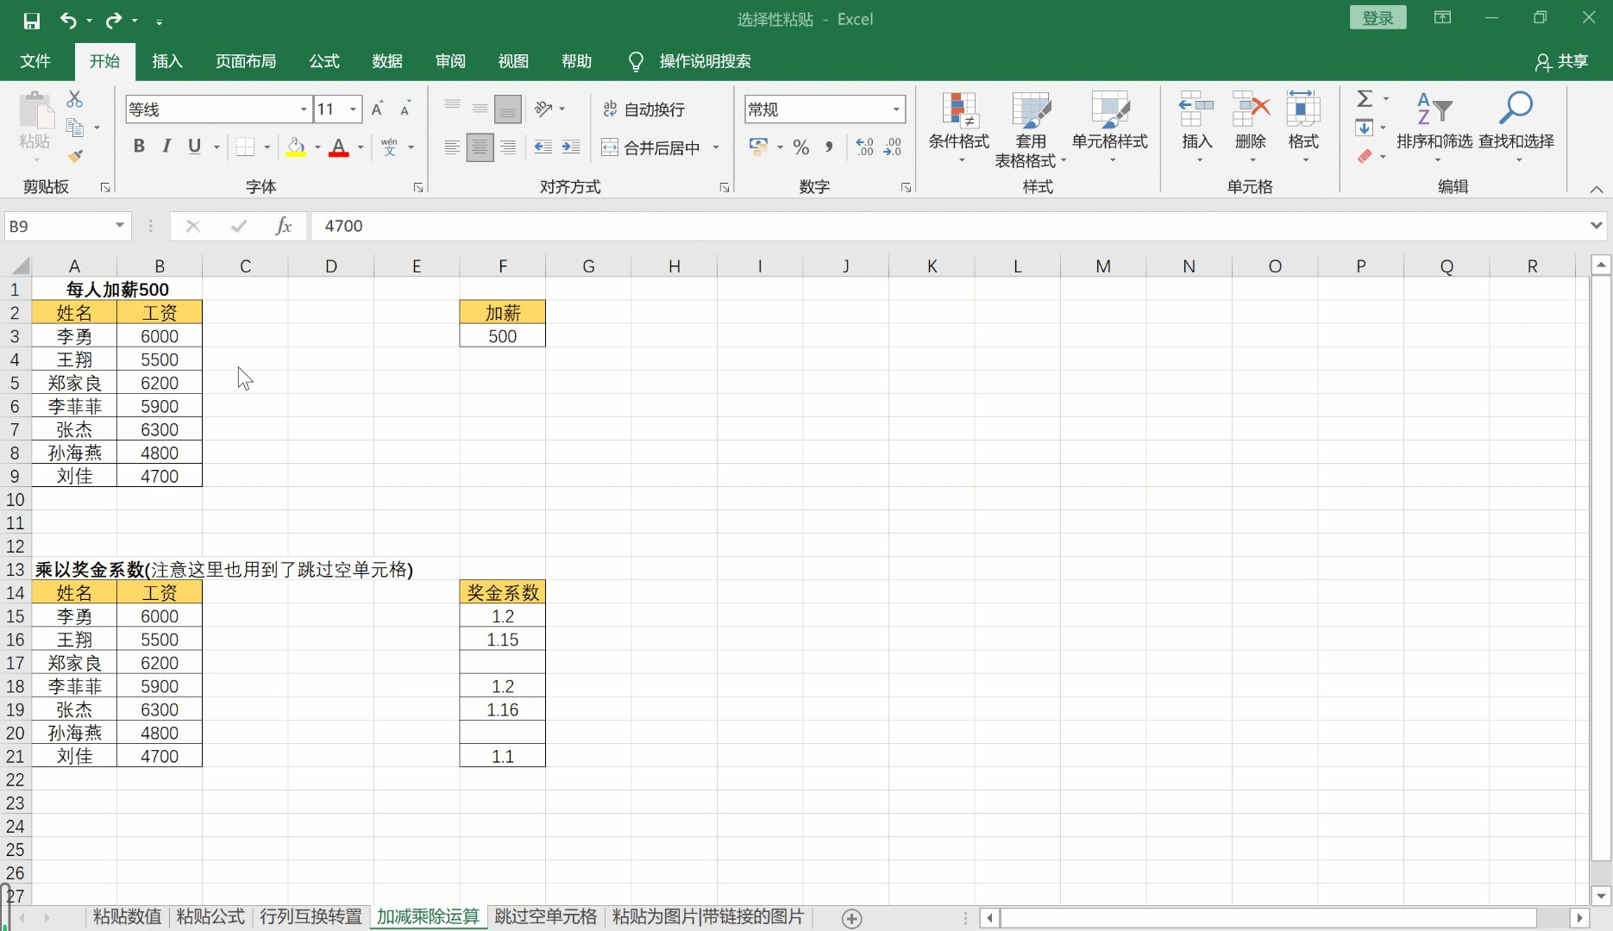Cut the selection with the scissors icon
Image resolution: width=1613 pixels, height=931 pixels.
75,100
